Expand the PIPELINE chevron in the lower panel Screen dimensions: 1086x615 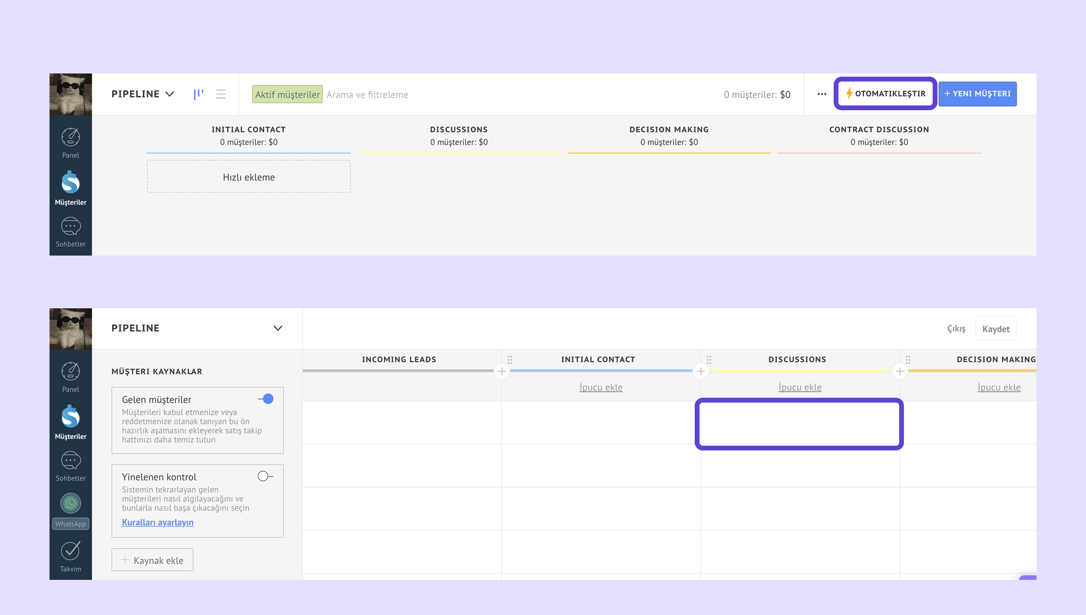[x=277, y=328]
